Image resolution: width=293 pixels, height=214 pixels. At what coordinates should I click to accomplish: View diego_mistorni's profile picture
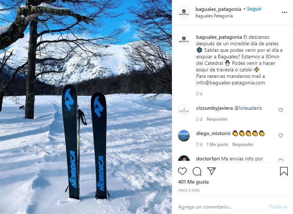coord(184,136)
